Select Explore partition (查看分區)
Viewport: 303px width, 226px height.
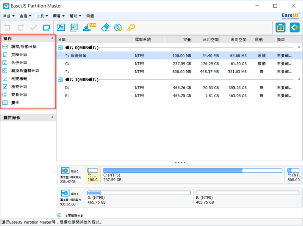coord(19,94)
